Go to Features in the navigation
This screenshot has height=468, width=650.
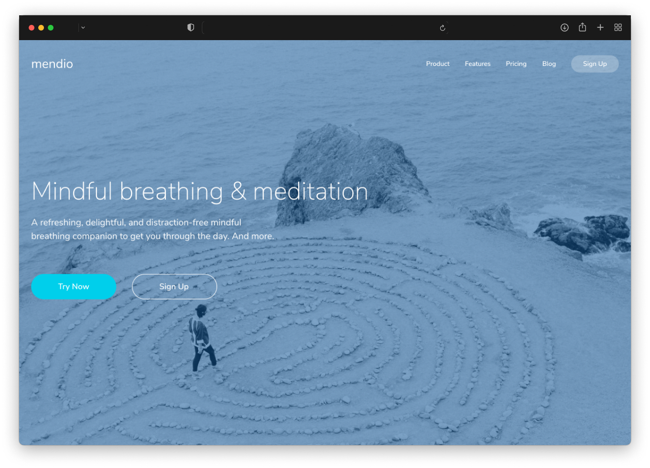(x=477, y=64)
